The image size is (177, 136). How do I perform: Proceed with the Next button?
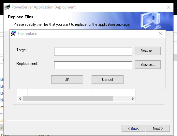coord(158,128)
